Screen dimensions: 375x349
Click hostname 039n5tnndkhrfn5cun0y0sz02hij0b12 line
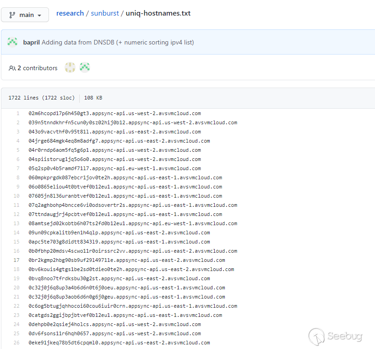tap(133, 122)
